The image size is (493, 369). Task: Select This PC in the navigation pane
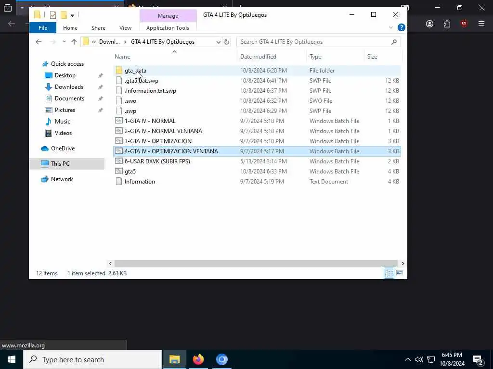tap(67, 164)
